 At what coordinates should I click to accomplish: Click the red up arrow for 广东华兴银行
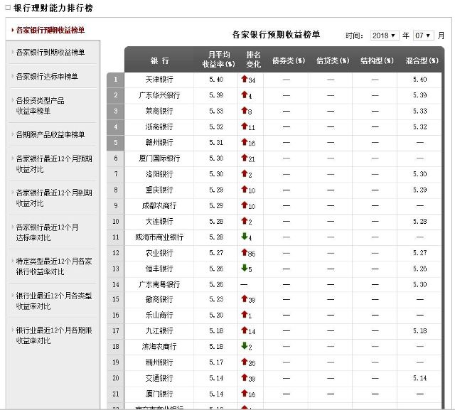pyautogui.click(x=245, y=95)
